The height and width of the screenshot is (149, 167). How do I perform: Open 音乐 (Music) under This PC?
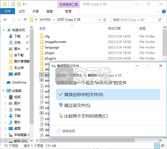tap(17, 122)
